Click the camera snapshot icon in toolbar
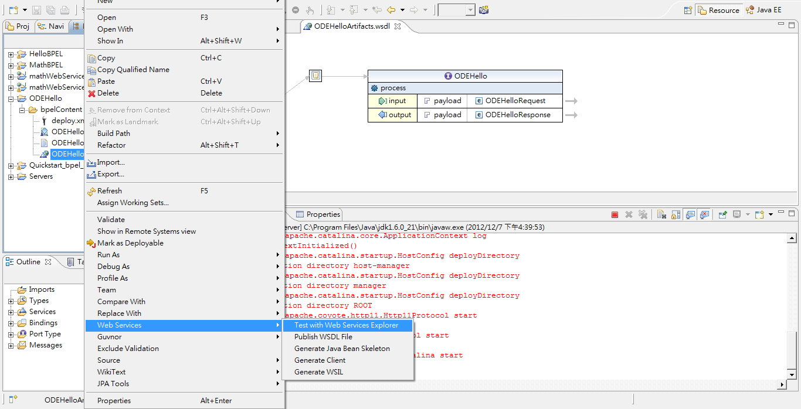The image size is (801, 409). 484,10
